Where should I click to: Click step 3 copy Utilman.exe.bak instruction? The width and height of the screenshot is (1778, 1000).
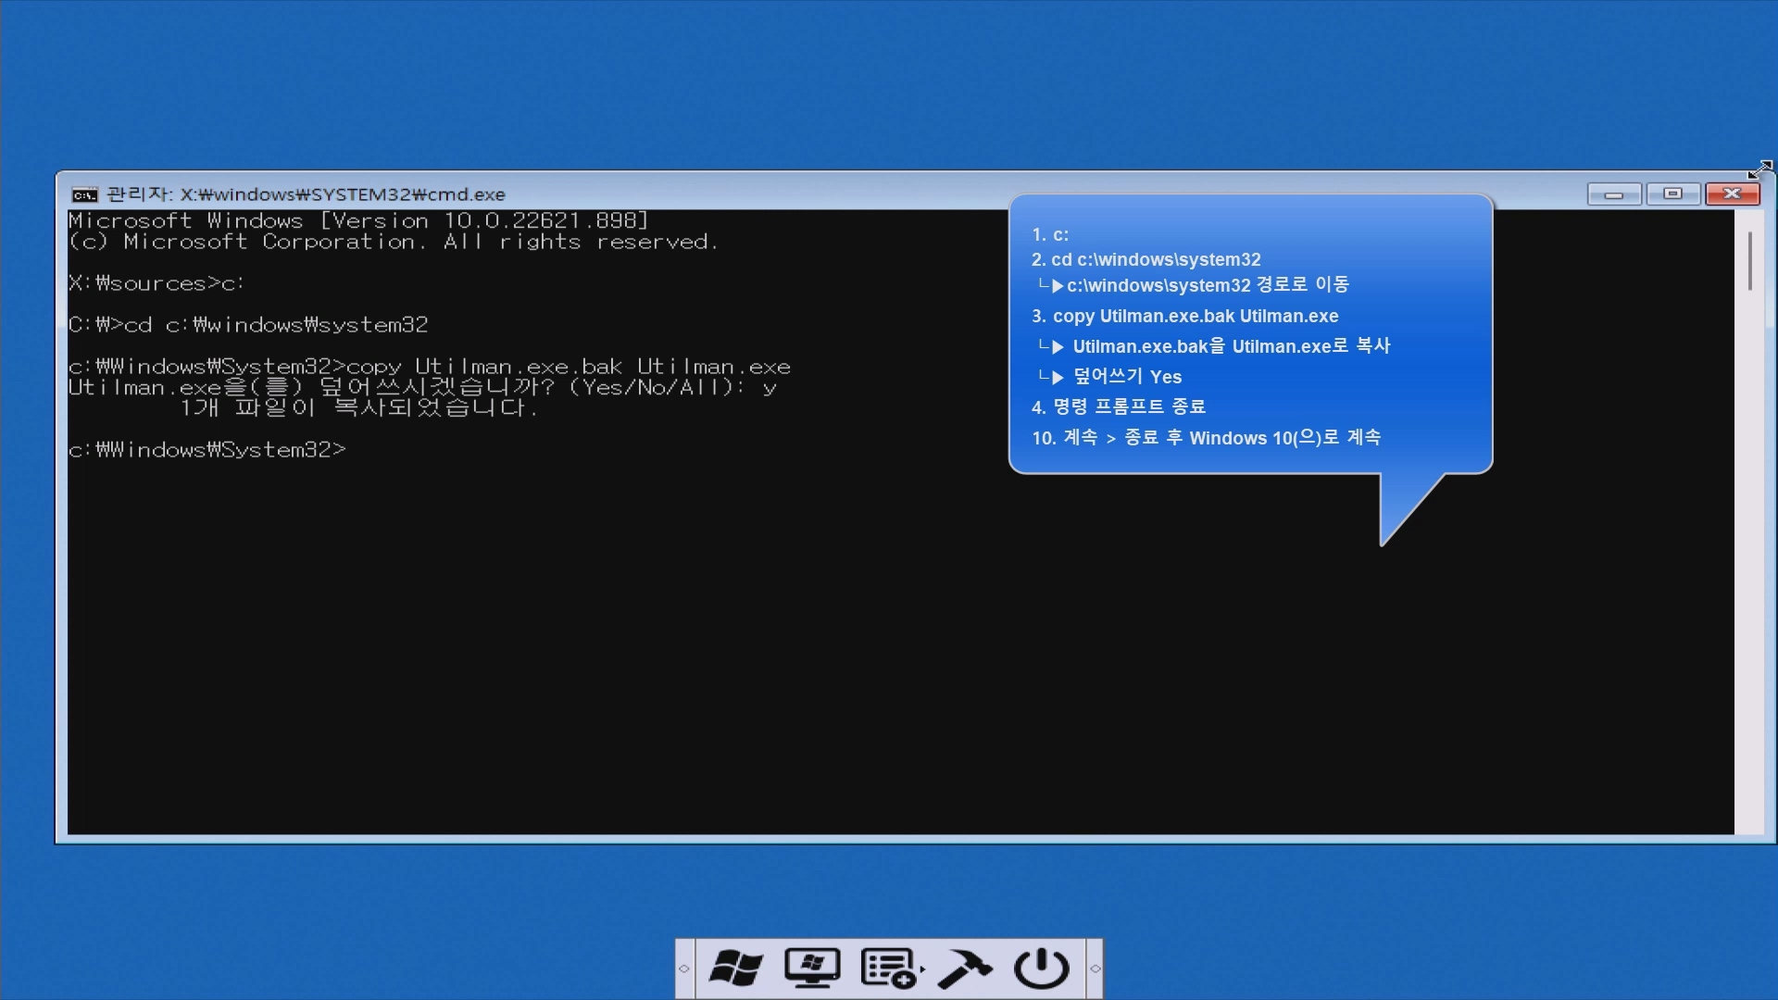[1185, 317]
